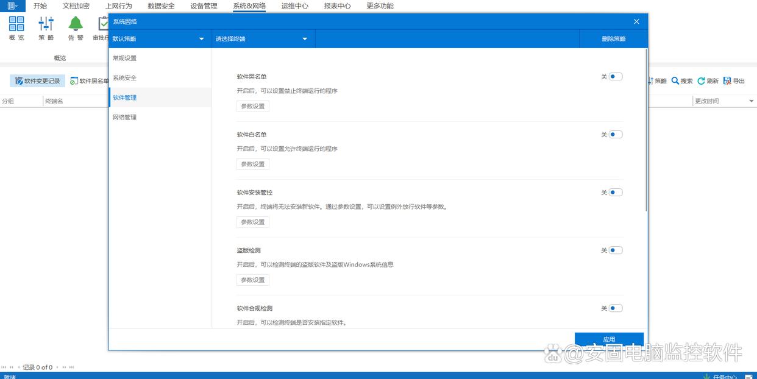Switch to the 数据安全 menu tab

pyautogui.click(x=161, y=6)
